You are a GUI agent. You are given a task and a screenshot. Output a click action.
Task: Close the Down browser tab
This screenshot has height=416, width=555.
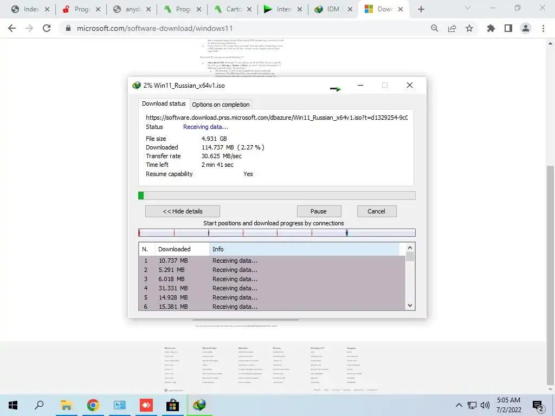401,10
